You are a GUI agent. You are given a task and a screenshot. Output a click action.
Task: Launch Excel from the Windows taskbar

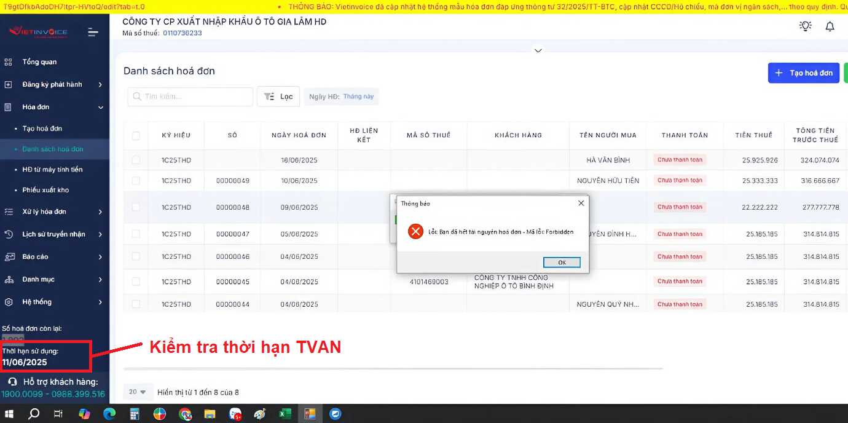285,414
